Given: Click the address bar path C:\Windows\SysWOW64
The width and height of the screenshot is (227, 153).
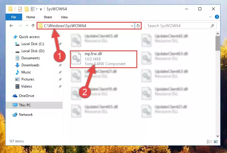Looking at the screenshot, I should pos(65,26).
